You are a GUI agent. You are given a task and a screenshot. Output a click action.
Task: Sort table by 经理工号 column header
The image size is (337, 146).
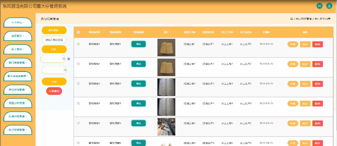(189, 32)
